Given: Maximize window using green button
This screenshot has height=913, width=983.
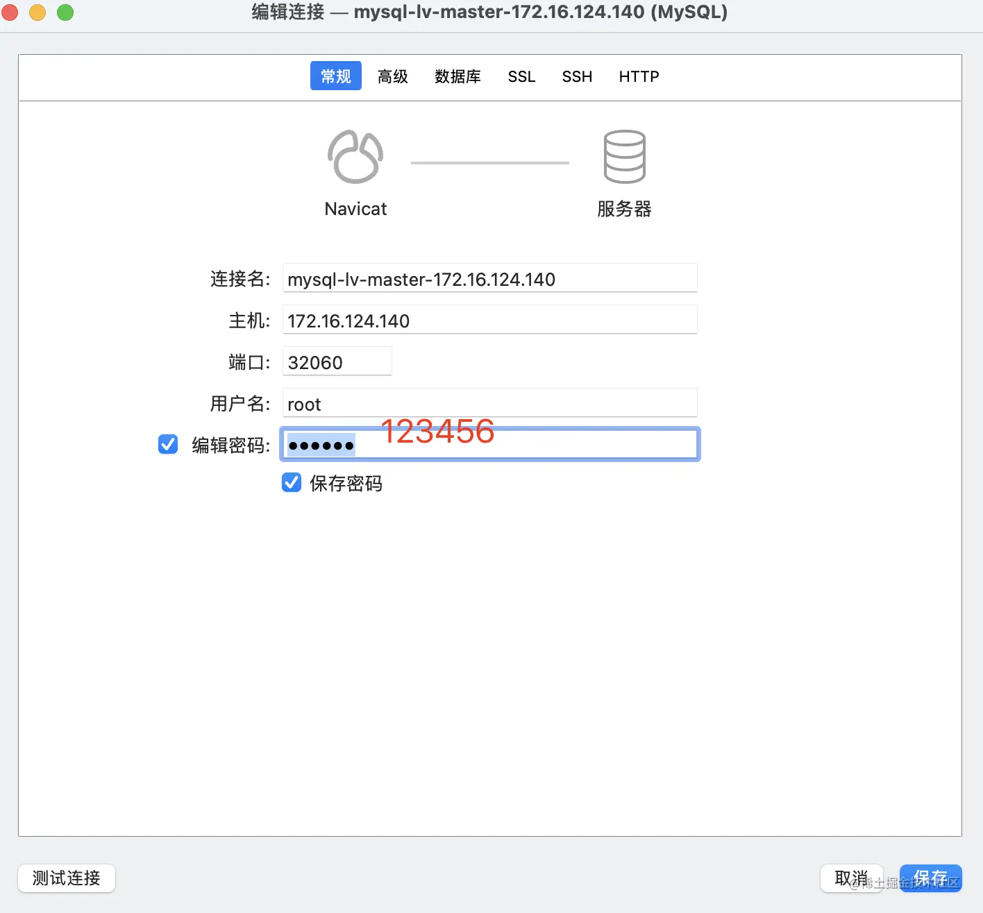Looking at the screenshot, I should tap(65, 12).
